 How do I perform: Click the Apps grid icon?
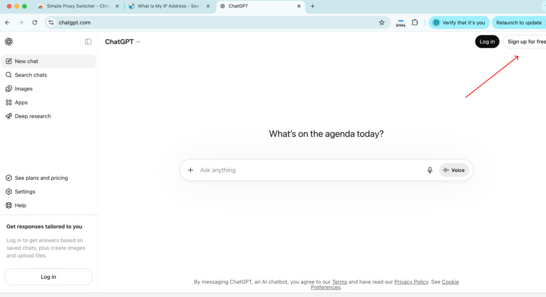pyautogui.click(x=9, y=102)
